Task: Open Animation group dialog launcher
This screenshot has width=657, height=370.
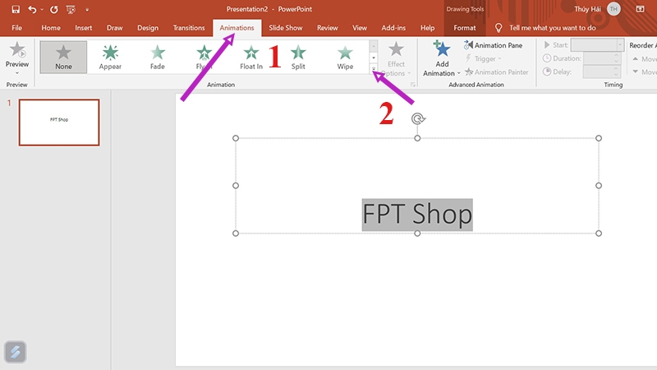Action: [x=413, y=85]
